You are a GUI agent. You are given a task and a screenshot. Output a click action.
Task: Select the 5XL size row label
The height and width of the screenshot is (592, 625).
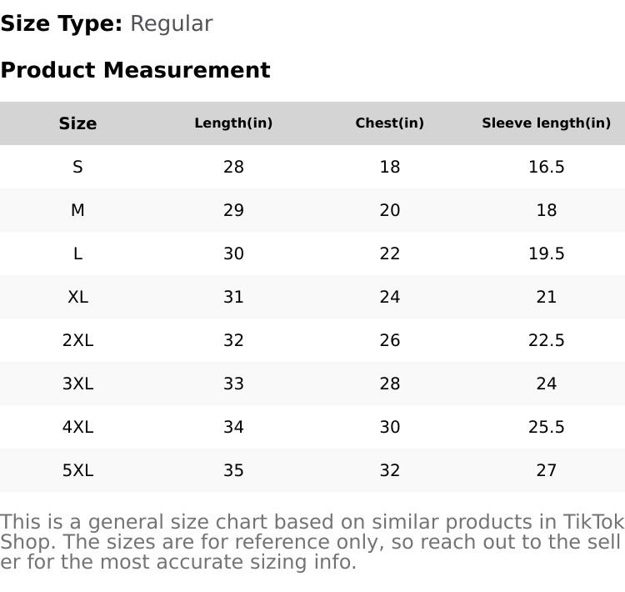[x=77, y=470]
